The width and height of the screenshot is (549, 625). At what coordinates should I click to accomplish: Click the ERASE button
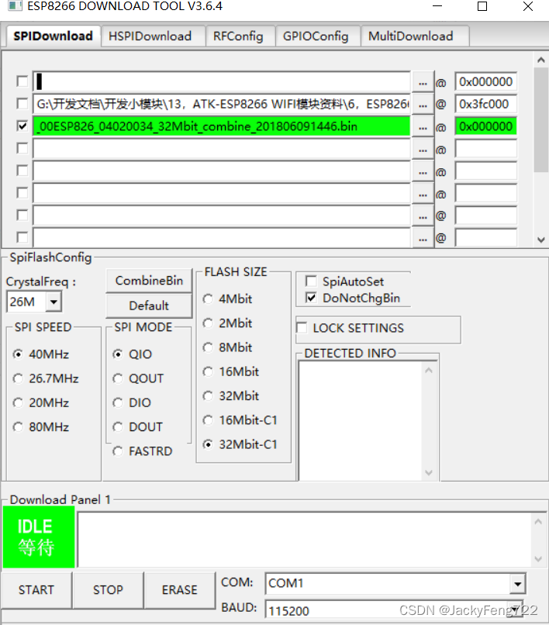coord(179,590)
